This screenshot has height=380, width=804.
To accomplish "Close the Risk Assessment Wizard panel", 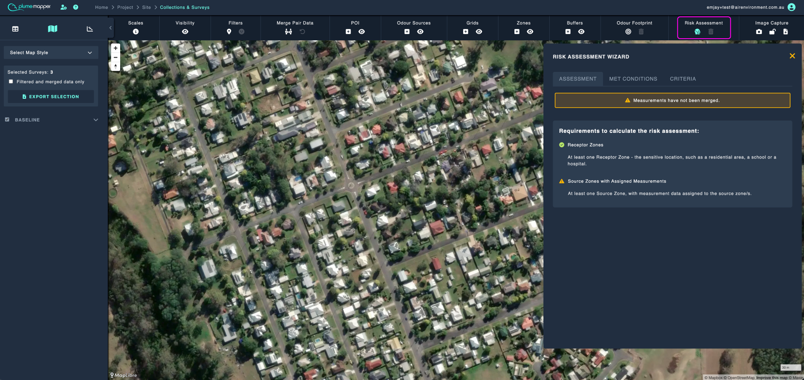I will click(792, 56).
